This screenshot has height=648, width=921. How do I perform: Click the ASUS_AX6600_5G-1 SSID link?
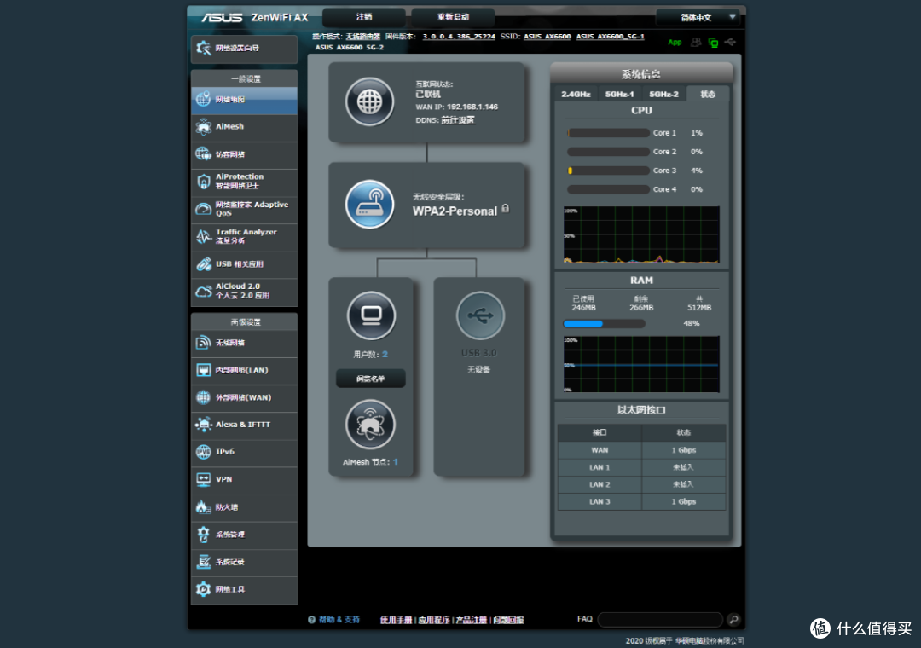pos(611,37)
